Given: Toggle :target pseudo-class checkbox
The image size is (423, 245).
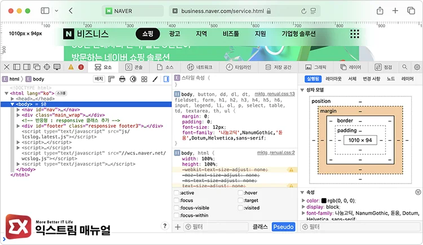Looking at the screenshot, I should point(240,201).
